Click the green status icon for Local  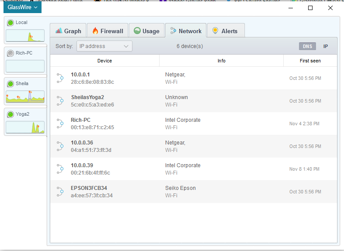pyautogui.click(x=10, y=23)
